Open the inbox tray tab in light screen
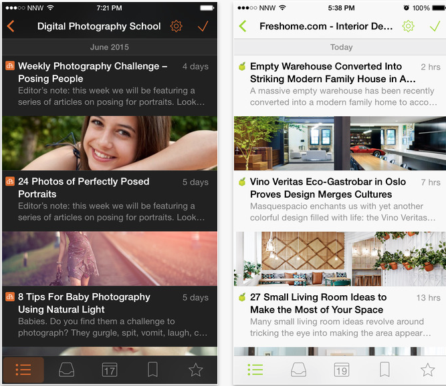The image size is (446, 386). (x=299, y=370)
